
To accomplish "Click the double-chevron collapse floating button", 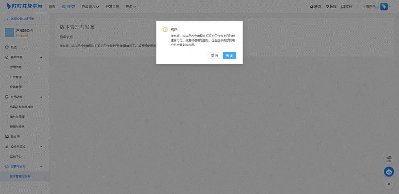I will [x=389, y=184].
